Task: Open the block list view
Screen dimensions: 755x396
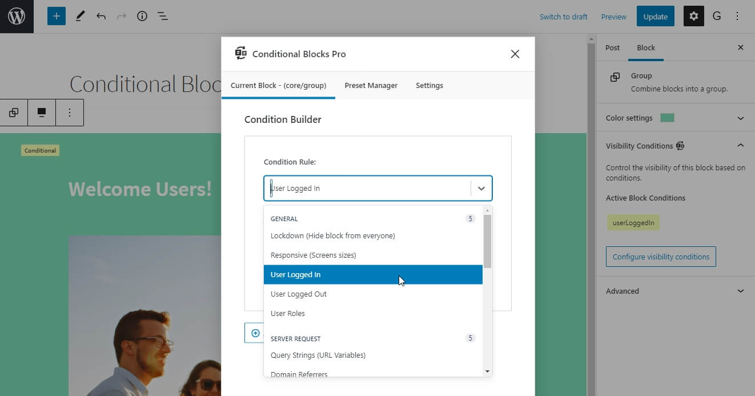Action: tap(163, 17)
